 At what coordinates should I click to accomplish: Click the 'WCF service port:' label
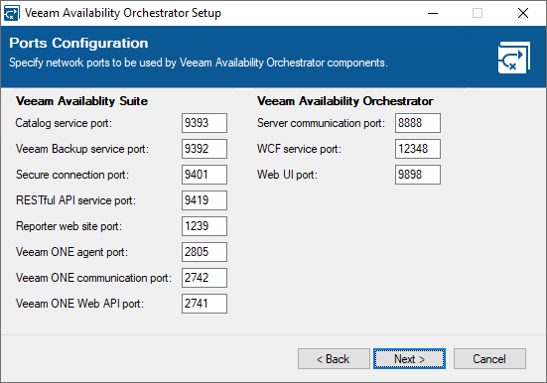pos(300,149)
